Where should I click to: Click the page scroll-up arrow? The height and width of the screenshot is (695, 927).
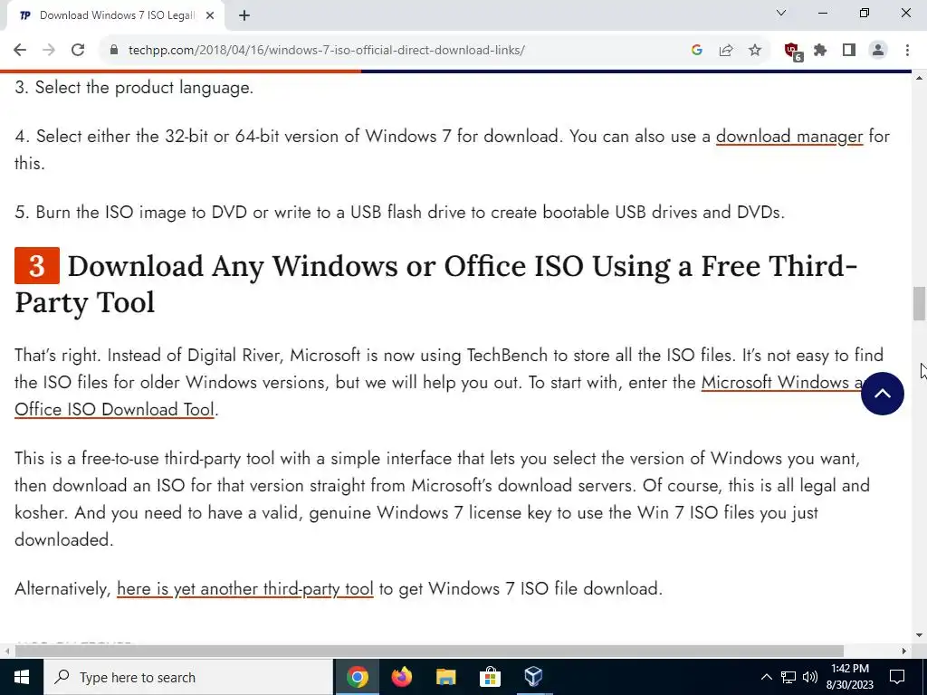(919, 78)
